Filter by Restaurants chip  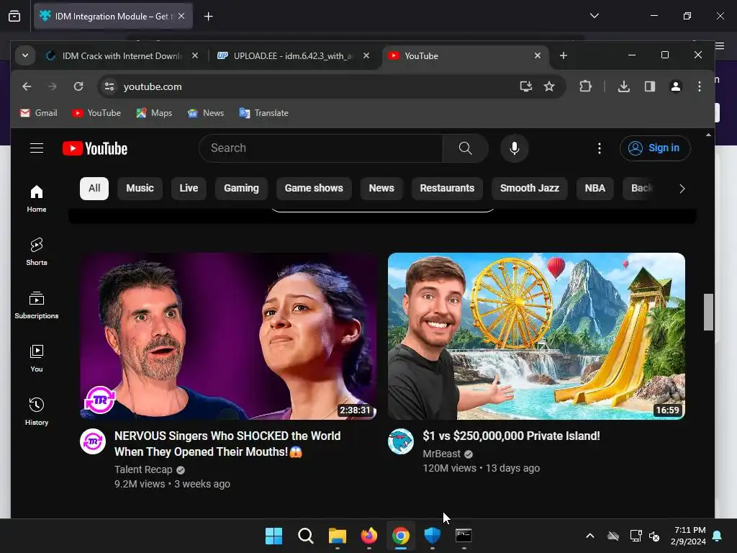click(x=447, y=188)
